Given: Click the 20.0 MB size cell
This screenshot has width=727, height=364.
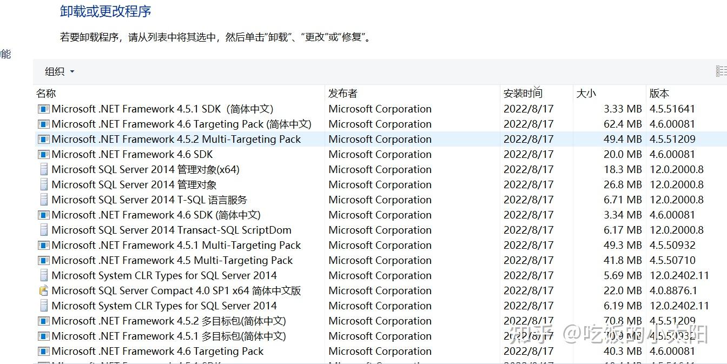Looking at the screenshot, I should pos(623,154).
